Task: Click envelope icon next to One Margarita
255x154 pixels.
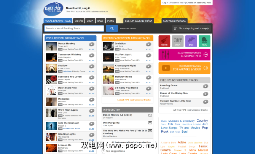Action: 150,123
